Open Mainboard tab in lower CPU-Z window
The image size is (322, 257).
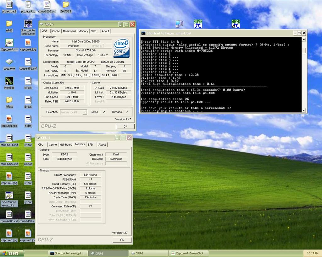point(66,145)
